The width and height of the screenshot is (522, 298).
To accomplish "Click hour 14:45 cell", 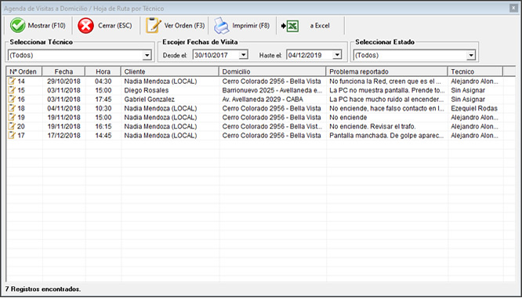I will pos(103,135).
